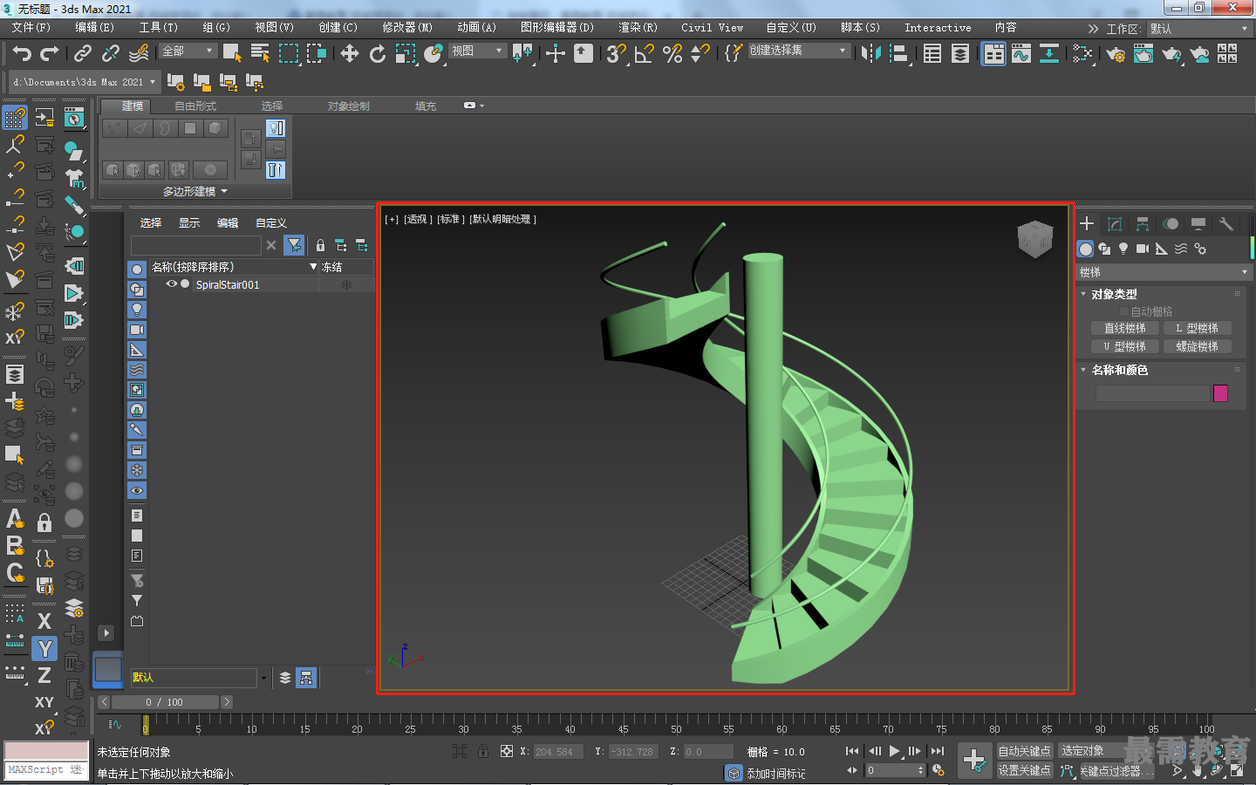
Task: Click the Undo arrow icon
Action: point(22,53)
